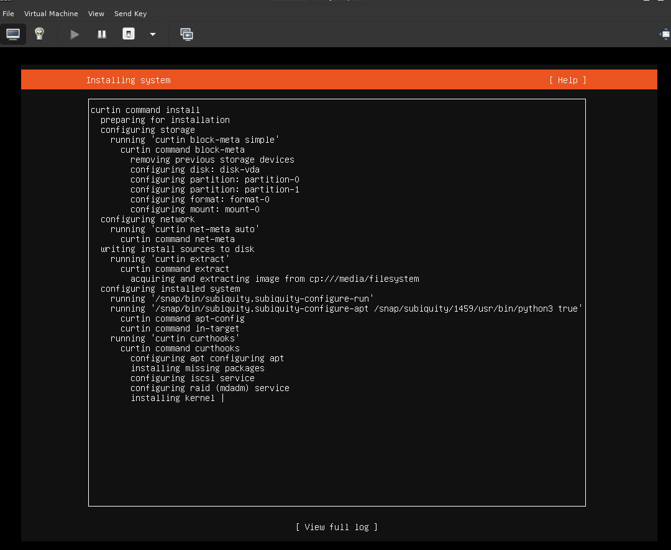This screenshot has width=671, height=550.
Task: Click the 'configuring disk: disk-vda' log line
Action: tap(194, 169)
